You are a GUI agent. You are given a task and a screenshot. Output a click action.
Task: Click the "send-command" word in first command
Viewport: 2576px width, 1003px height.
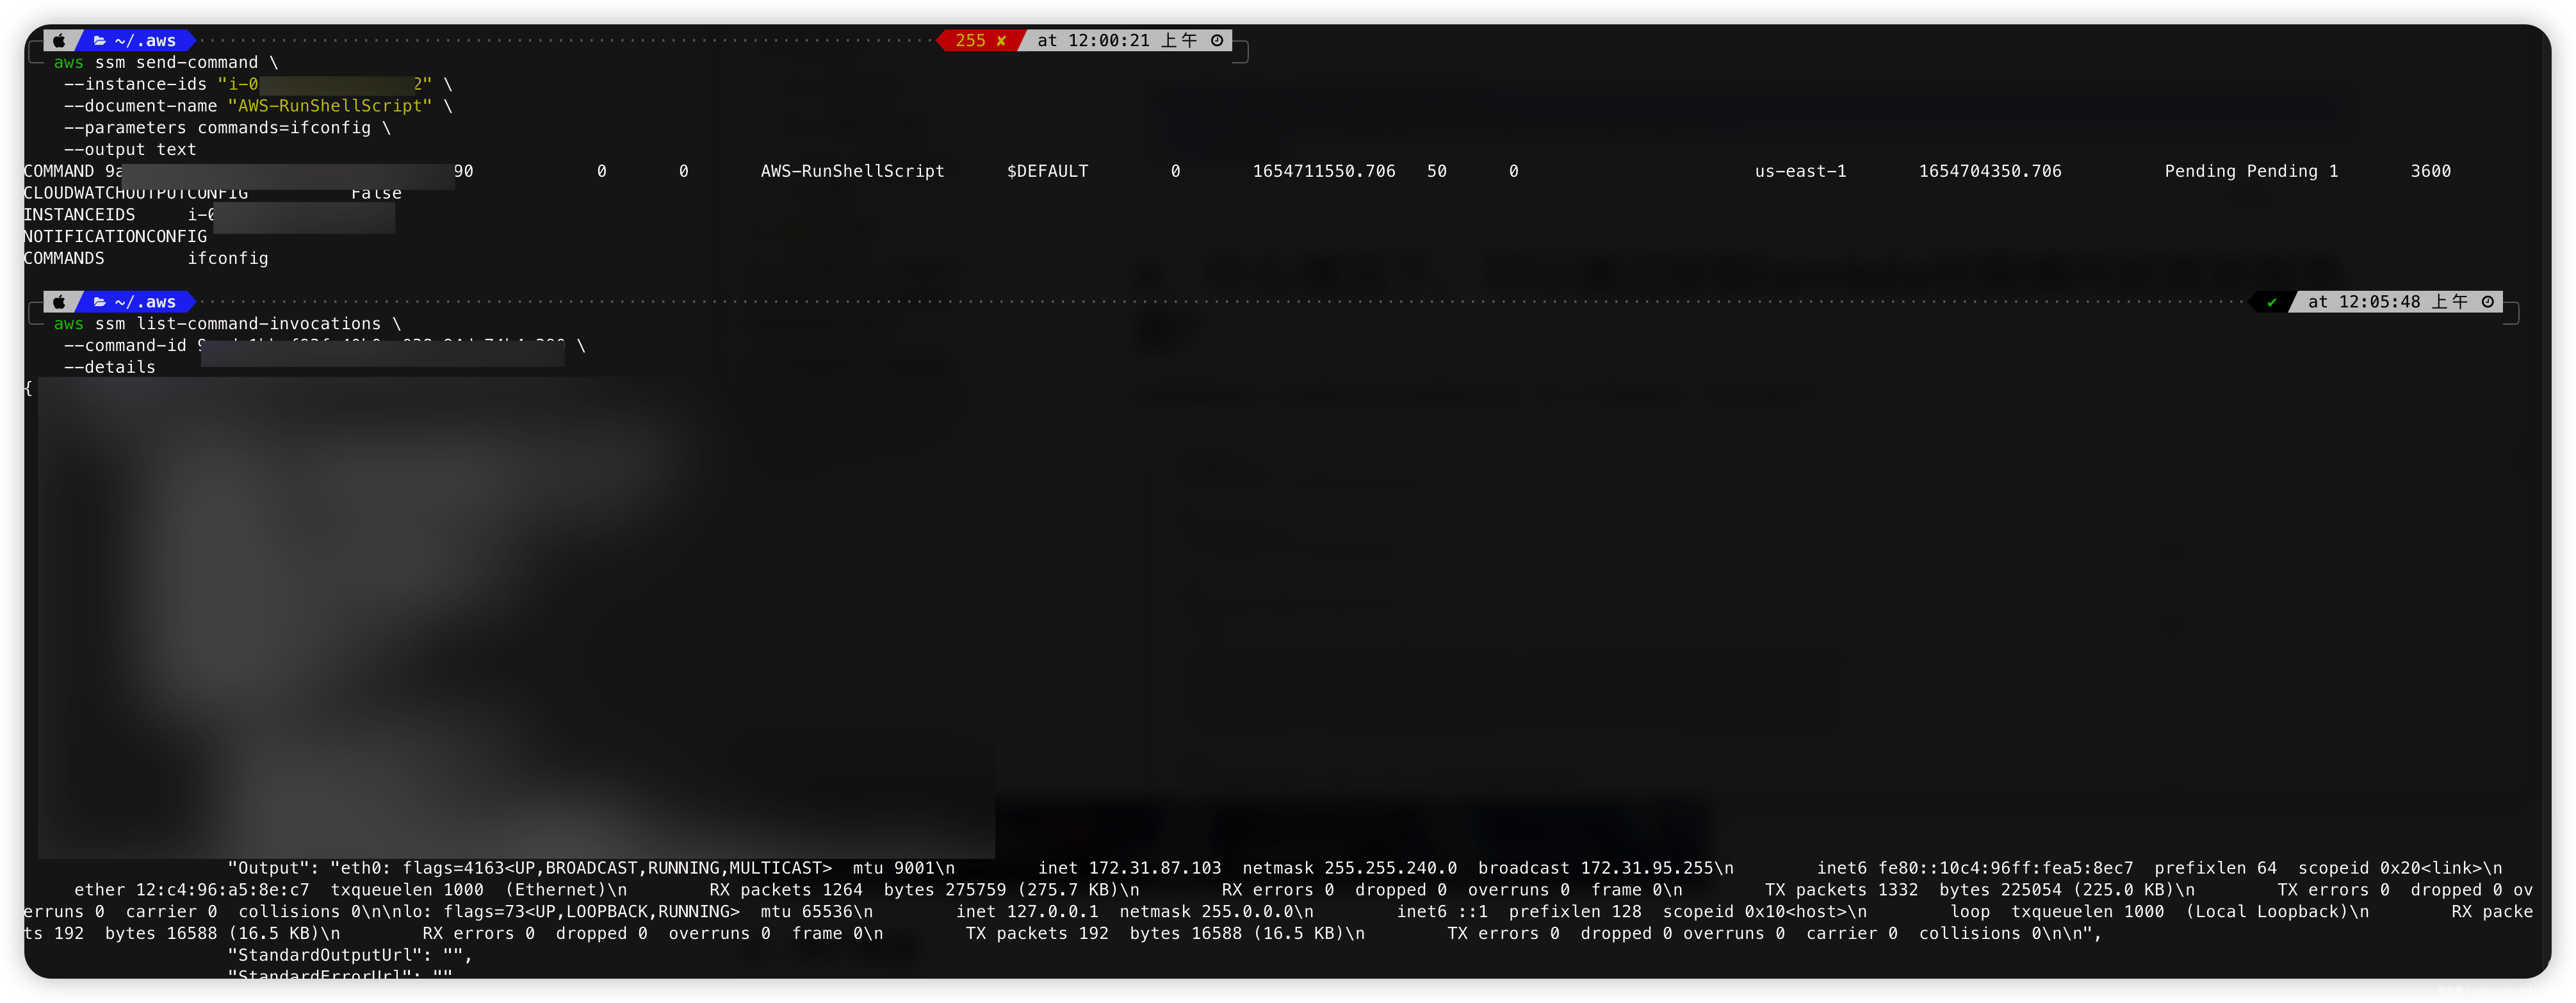(x=197, y=62)
